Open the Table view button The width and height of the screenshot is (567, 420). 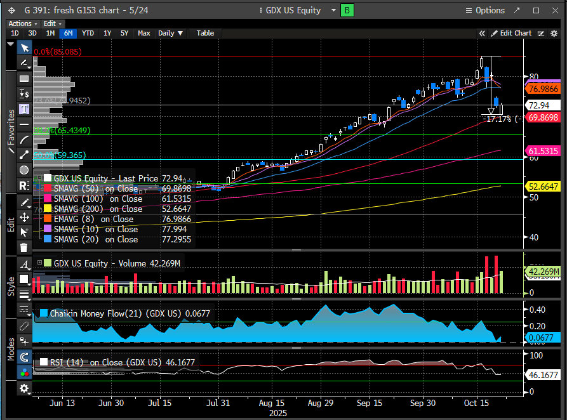point(205,33)
